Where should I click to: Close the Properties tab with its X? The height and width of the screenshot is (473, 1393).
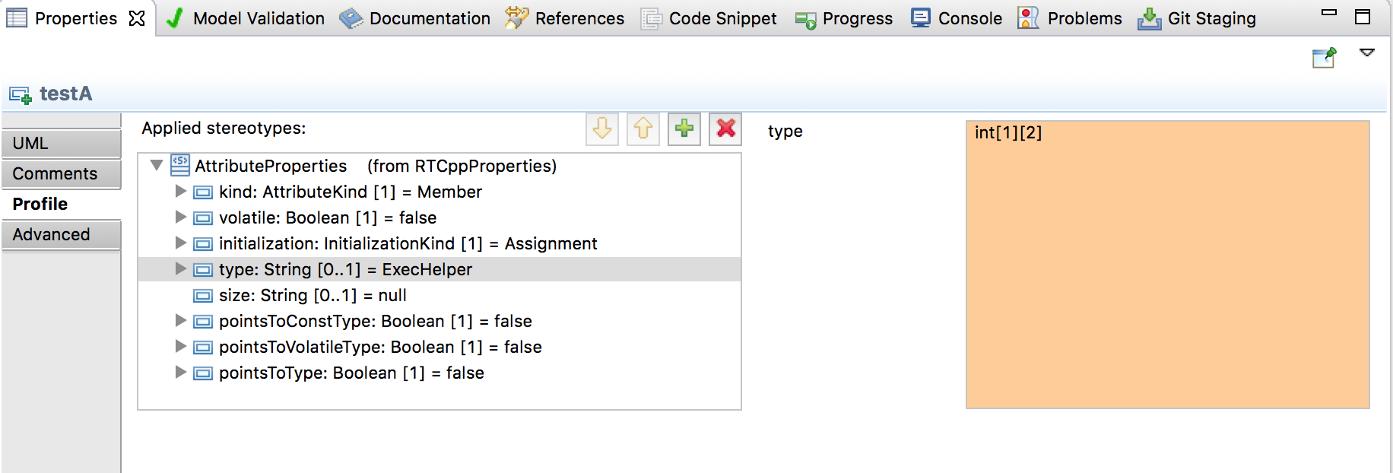(137, 18)
